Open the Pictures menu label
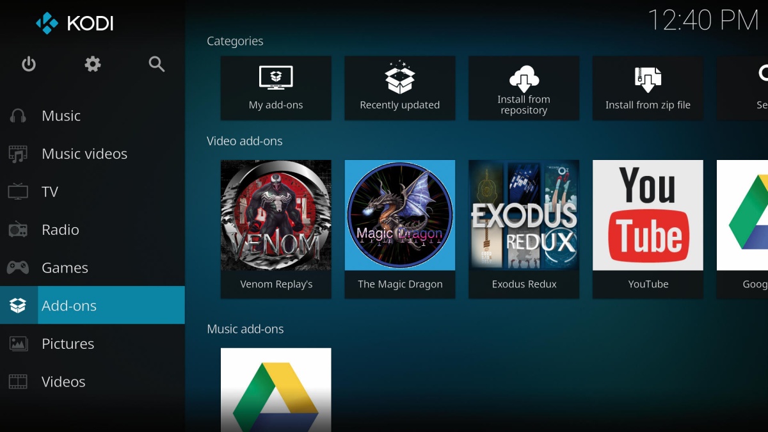Image resolution: width=768 pixels, height=432 pixels. click(68, 344)
